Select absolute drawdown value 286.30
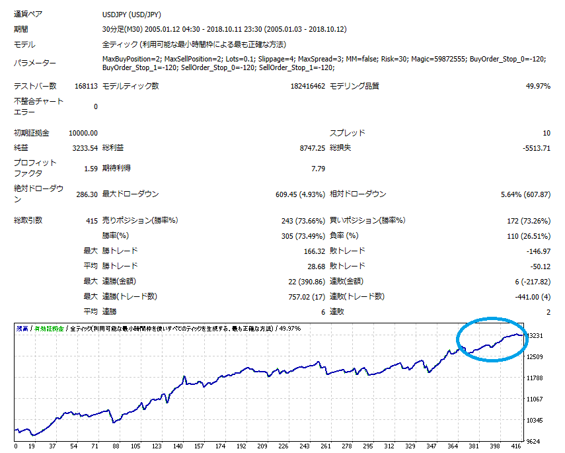This screenshot has height=453, width=565. [x=87, y=194]
